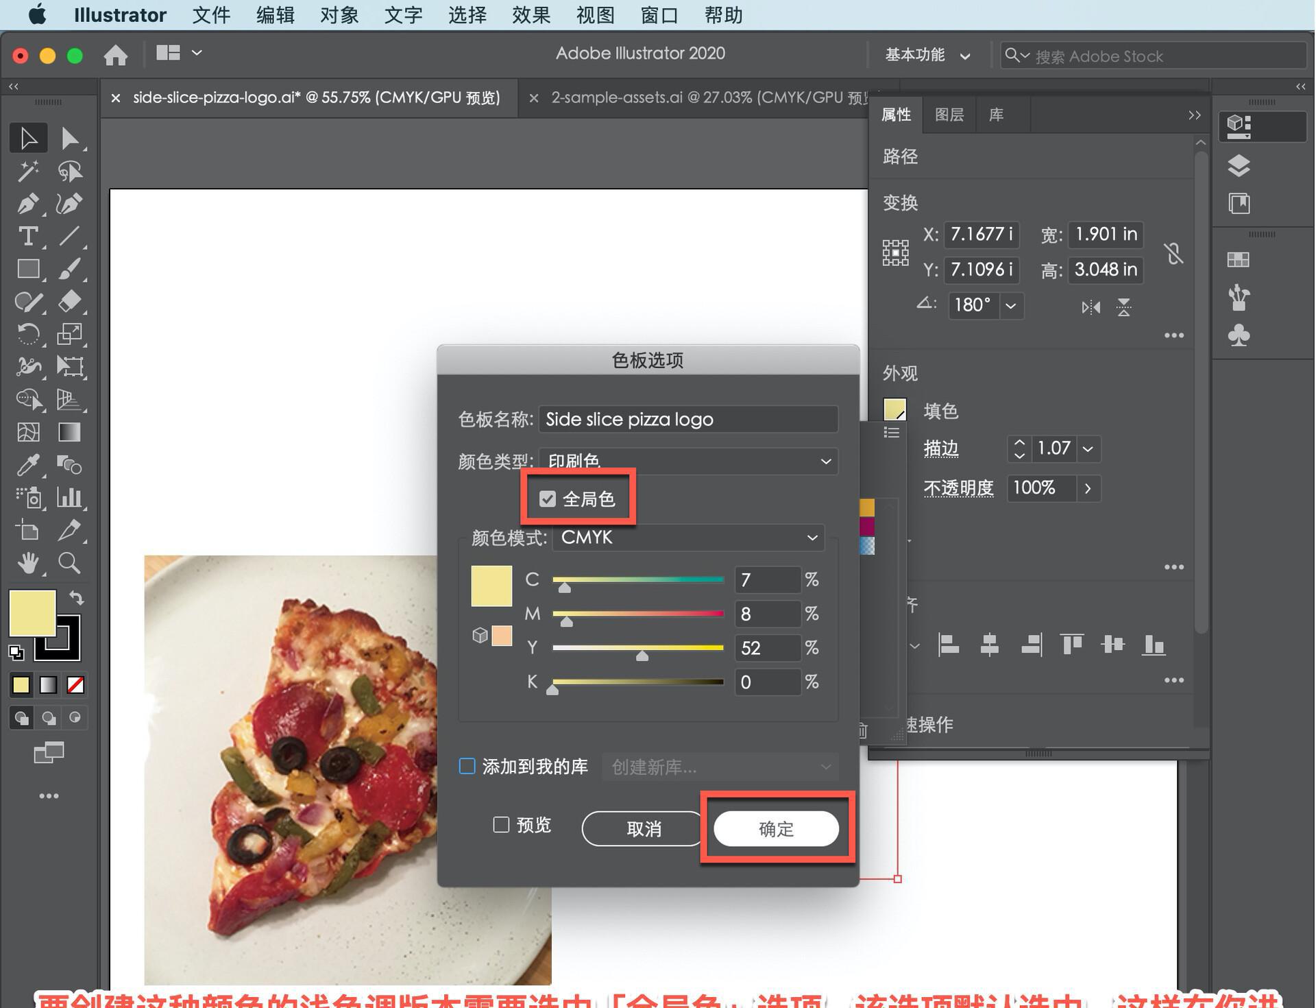
Task: Click the Magenta percentage field
Action: click(x=767, y=614)
